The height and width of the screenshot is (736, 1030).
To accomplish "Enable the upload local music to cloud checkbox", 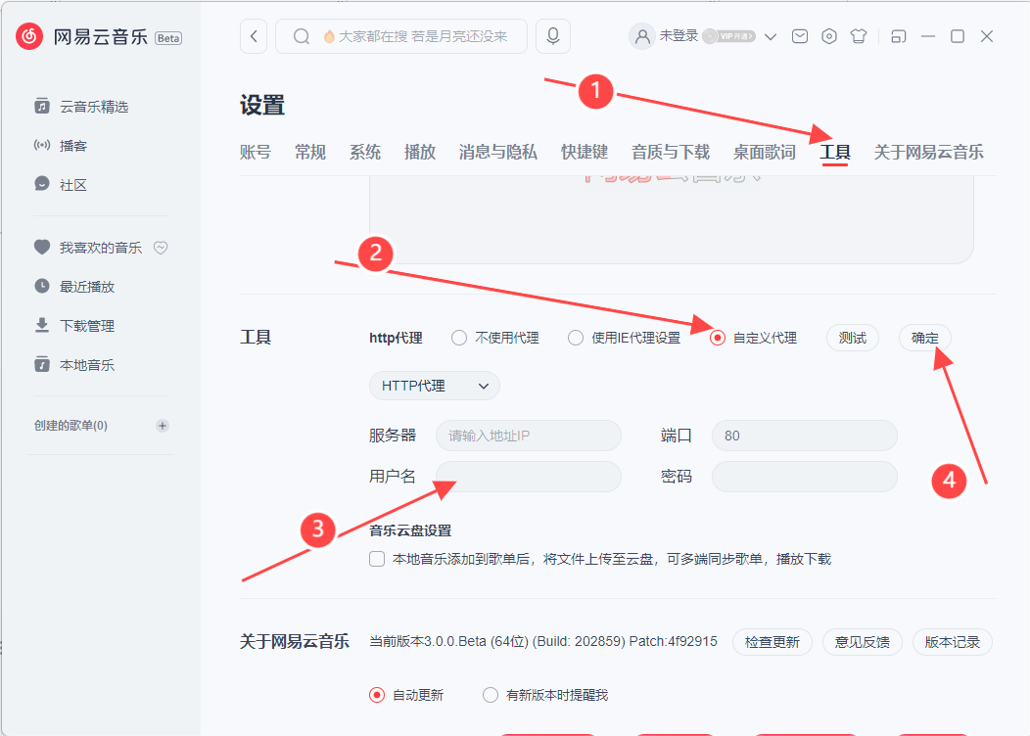I will tap(377, 559).
